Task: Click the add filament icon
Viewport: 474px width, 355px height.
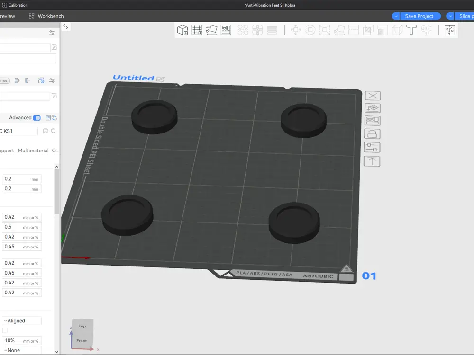Action: [x=18, y=80]
